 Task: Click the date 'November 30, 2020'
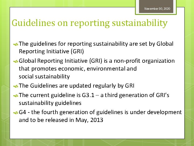[157, 9]
